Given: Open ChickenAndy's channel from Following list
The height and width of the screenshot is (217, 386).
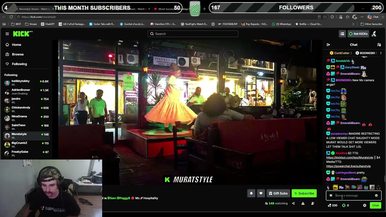Looking at the screenshot, I should coord(27,109).
